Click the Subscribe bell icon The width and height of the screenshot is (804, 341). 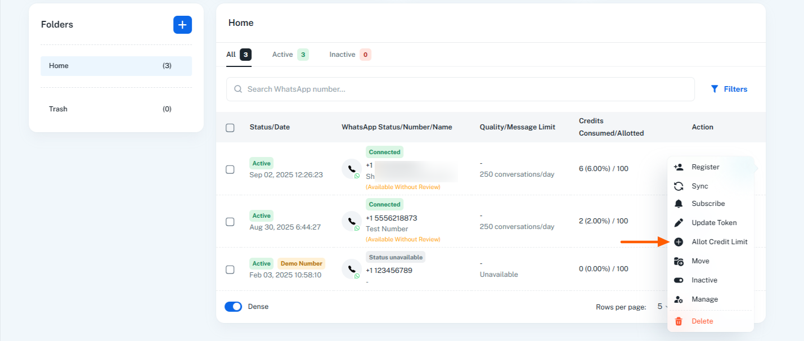click(x=679, y=204)
